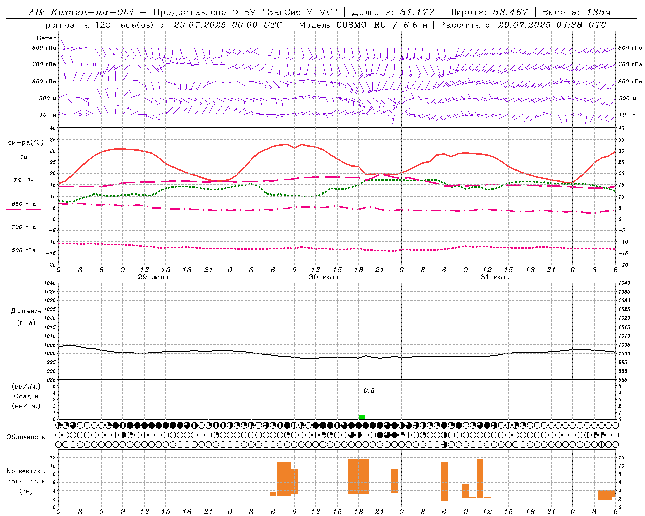645x516 pixels.
Task: Click the Конвективн. convective cloud label
Action: click(26, 471)
